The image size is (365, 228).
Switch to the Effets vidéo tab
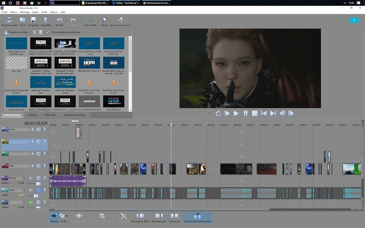(50, 115)
